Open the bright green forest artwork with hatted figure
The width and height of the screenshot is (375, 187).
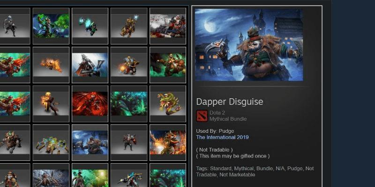(90, 175)
